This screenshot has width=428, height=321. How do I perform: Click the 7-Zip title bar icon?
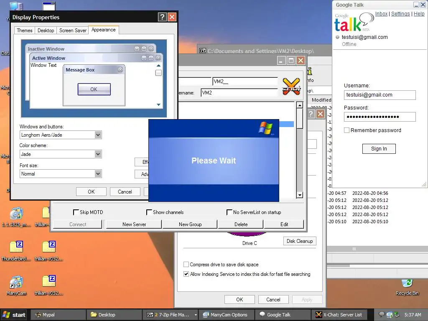203,51
